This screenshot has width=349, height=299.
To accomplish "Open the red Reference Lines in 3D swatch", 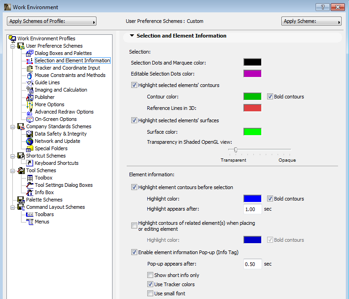I will click(x=252, y=108).
